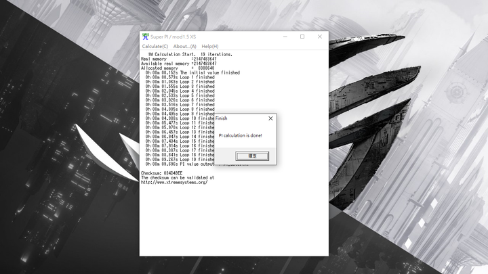Click the 'Loop 1 finished' line
This screenshot has width=488, height=274.
tap(180, 77)
